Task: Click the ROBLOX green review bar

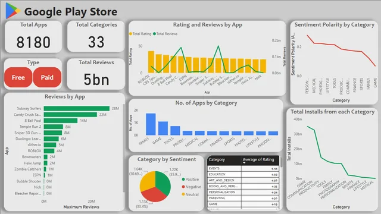Action: [49, 151]
